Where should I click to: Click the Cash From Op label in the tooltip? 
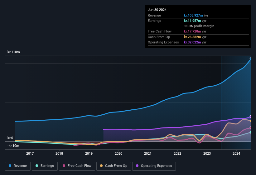coord(159,37)
